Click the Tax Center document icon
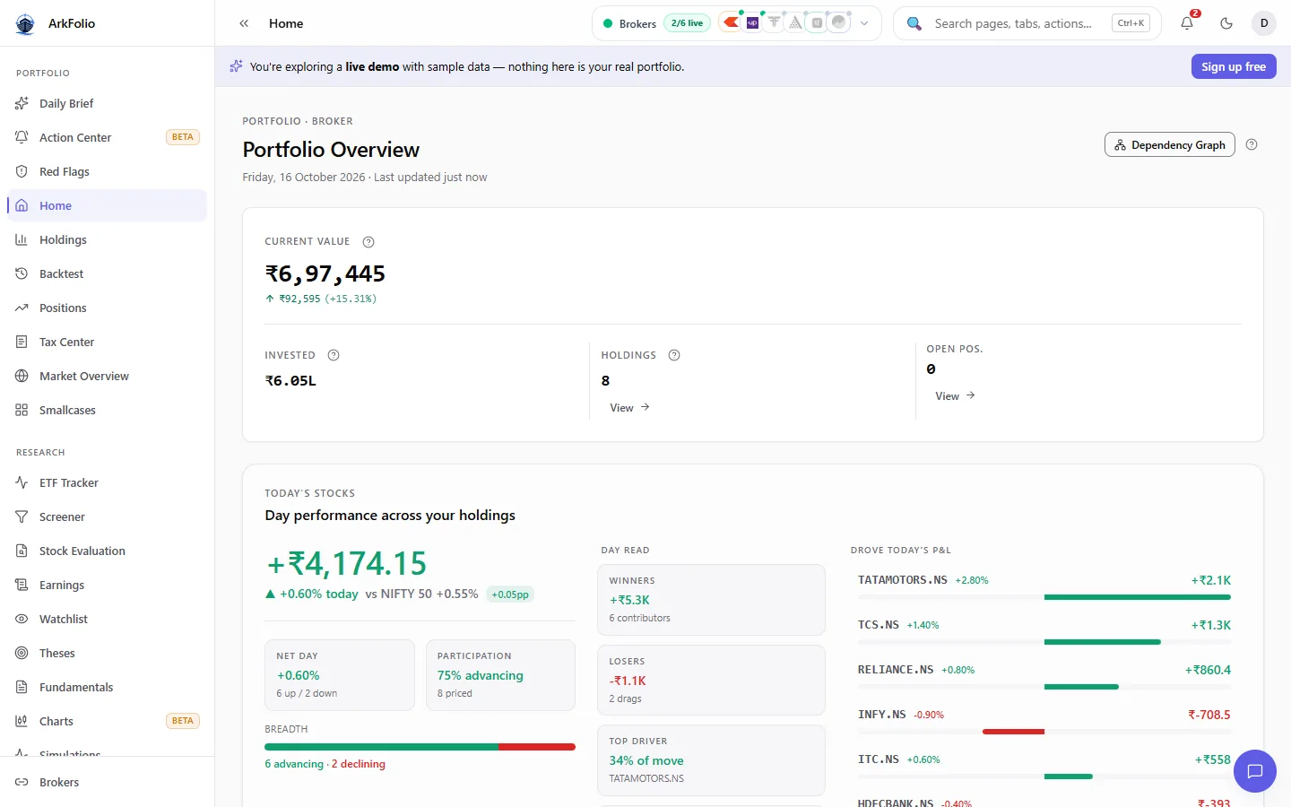Image resolution: width=1291 pixels, height=807 pixels. click(22, 342)
